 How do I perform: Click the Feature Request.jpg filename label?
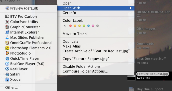tap(152, 74)
